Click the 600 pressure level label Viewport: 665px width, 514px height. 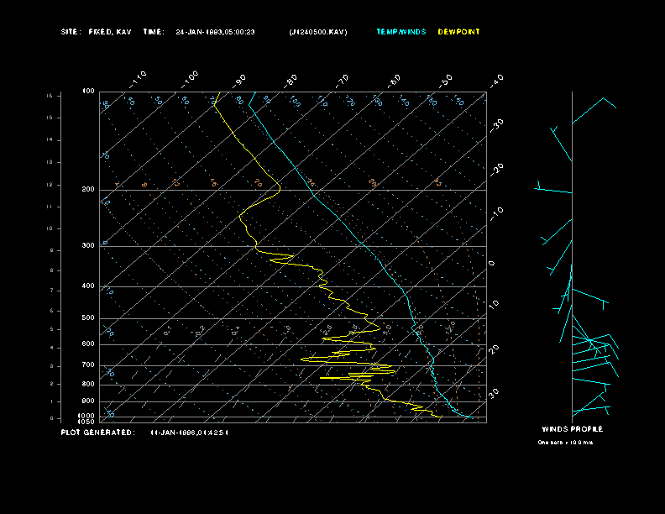pos(88,344)
